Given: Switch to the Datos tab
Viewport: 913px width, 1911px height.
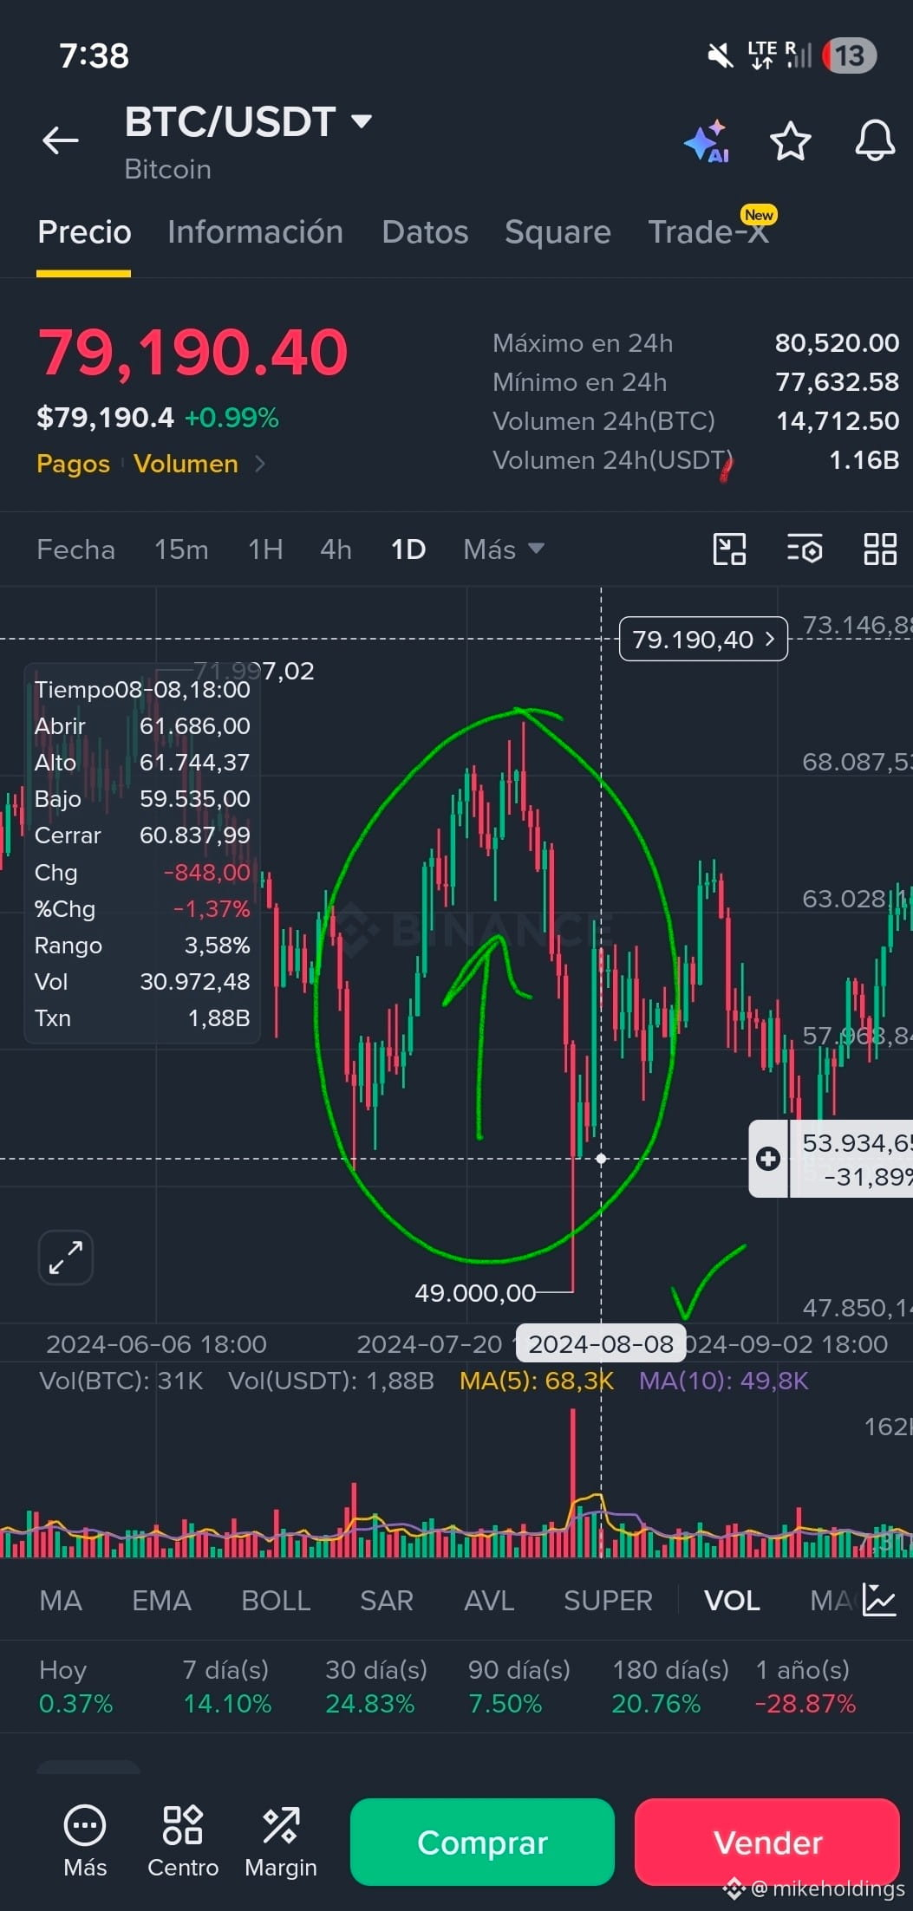Looking at the screenshot, I should coord(425,232).
